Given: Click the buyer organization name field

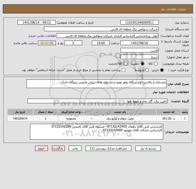Looking at the screenshot, I should pos(101,29).
